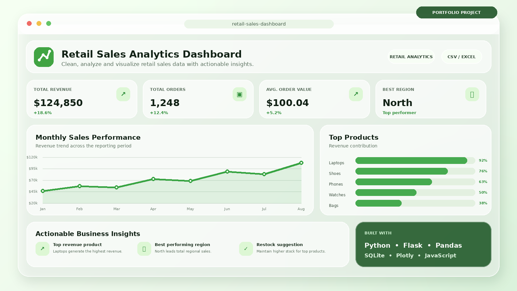Click the Phones 63% progress bar
This screenshot has height=291, width=517.
tap(415, 182)
